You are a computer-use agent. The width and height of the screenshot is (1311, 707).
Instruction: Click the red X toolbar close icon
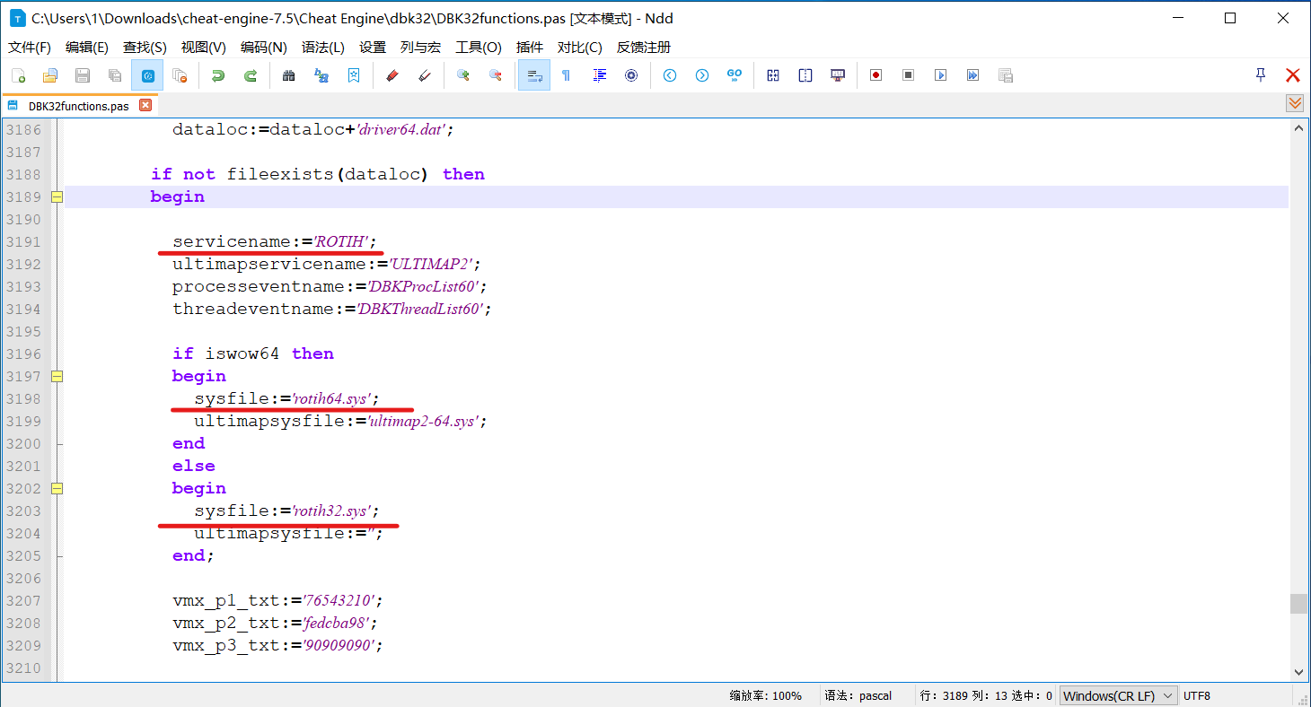click(x=1293, y=75)
